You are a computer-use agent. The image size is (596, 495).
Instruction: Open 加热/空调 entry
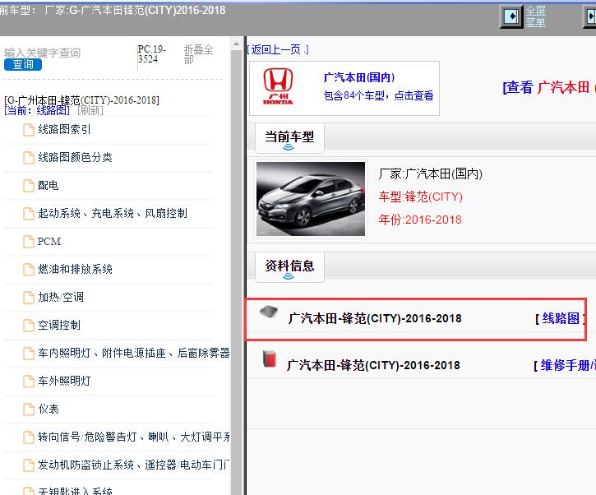(x=61, y=298)
